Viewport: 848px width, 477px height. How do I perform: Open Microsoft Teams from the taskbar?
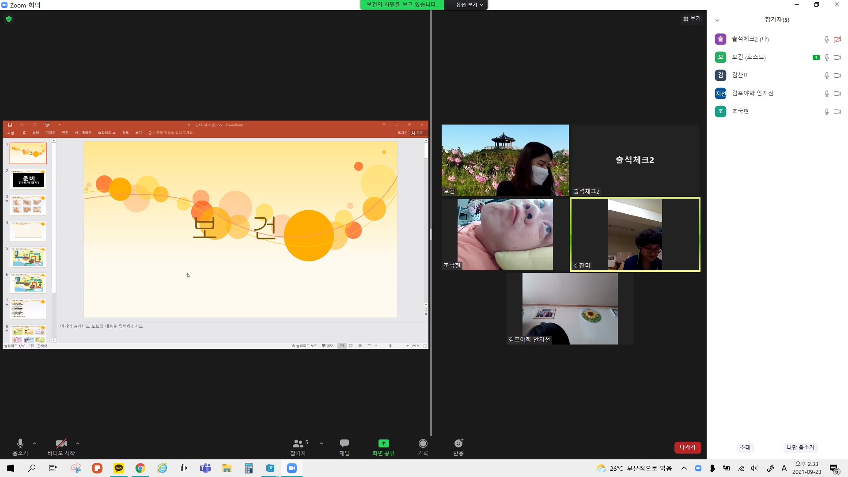pos(205,468)
